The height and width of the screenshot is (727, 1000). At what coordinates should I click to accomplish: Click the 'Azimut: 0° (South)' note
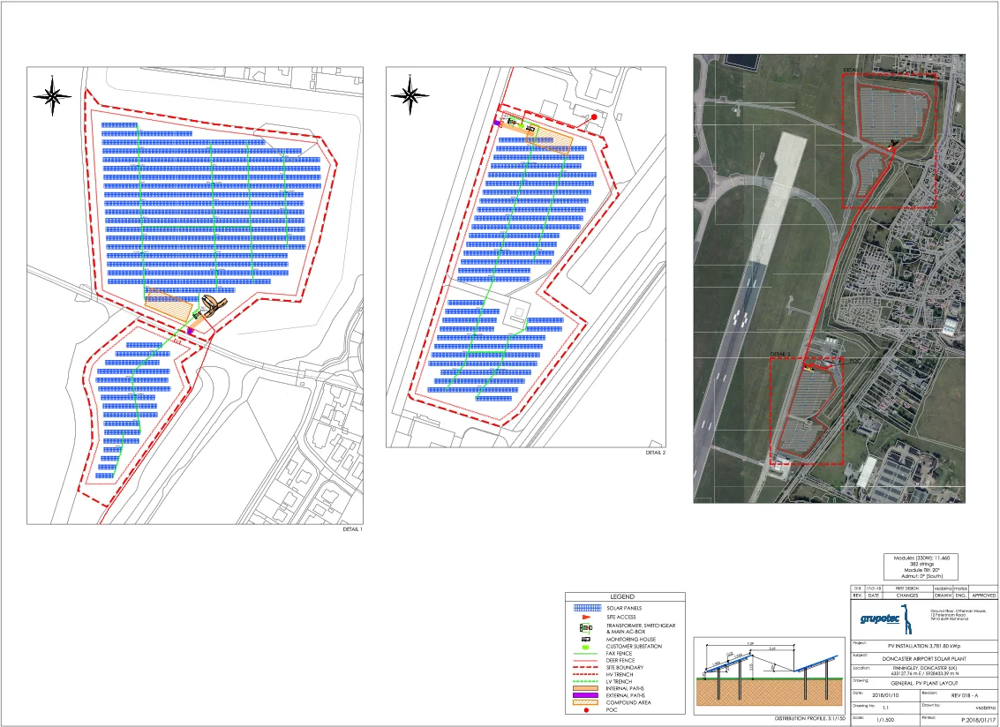point(921,576)
